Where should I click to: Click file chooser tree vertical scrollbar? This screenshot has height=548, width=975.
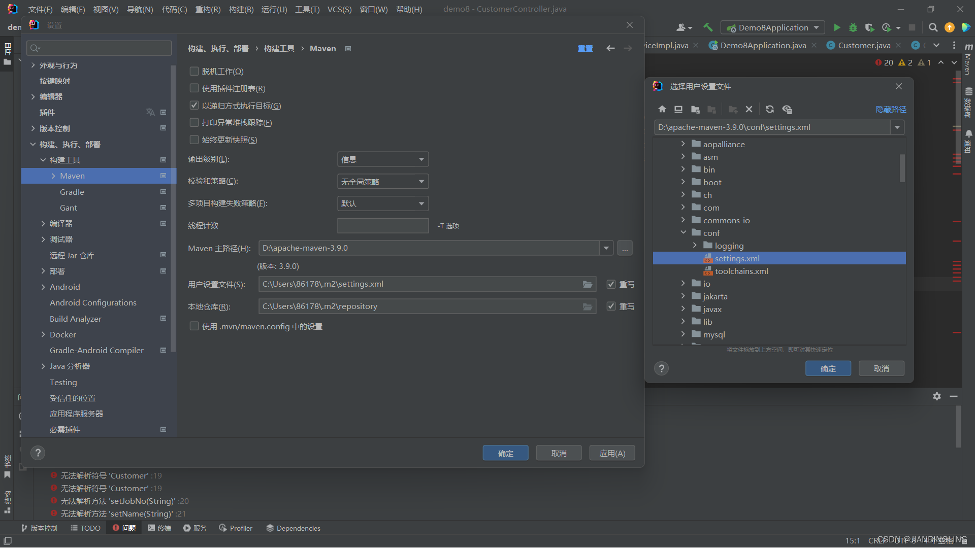tap(902, 168)
